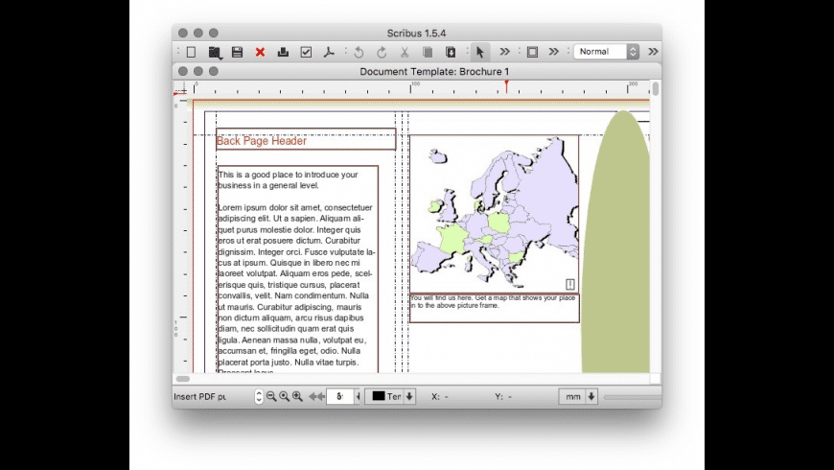
Task: Toggle the edit-in-preview-mode frame icon
Action: (x=532, y=52)
